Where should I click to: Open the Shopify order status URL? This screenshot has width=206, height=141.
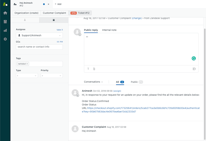click(141, 110)
